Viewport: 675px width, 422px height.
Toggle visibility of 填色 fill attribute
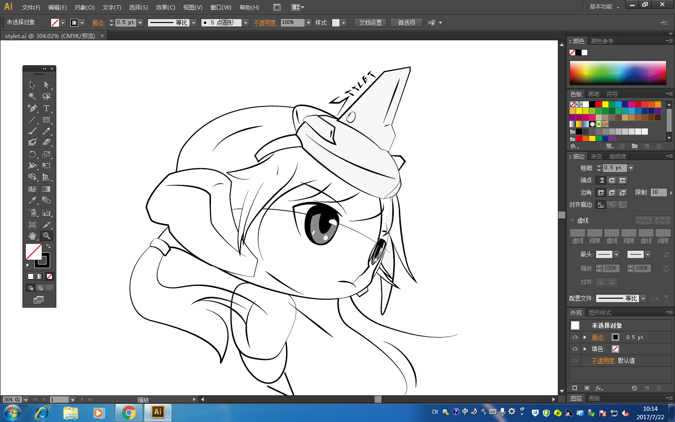(x=575, y=349)
